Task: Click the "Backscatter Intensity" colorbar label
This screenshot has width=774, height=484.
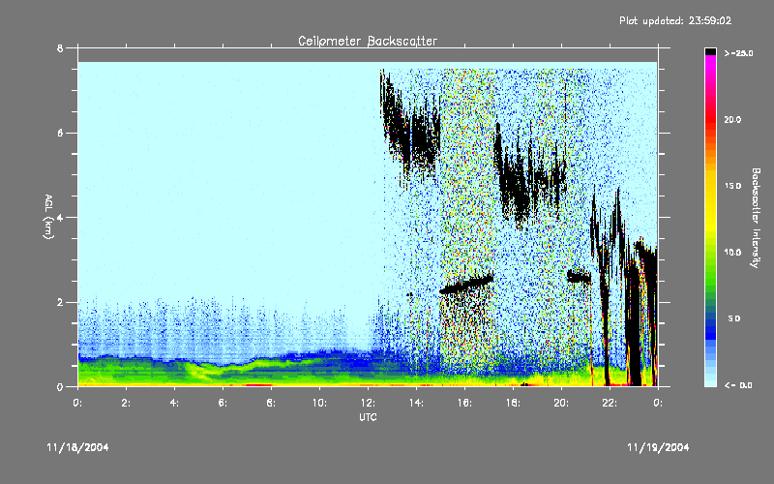Action: click(x=756, y=218)
